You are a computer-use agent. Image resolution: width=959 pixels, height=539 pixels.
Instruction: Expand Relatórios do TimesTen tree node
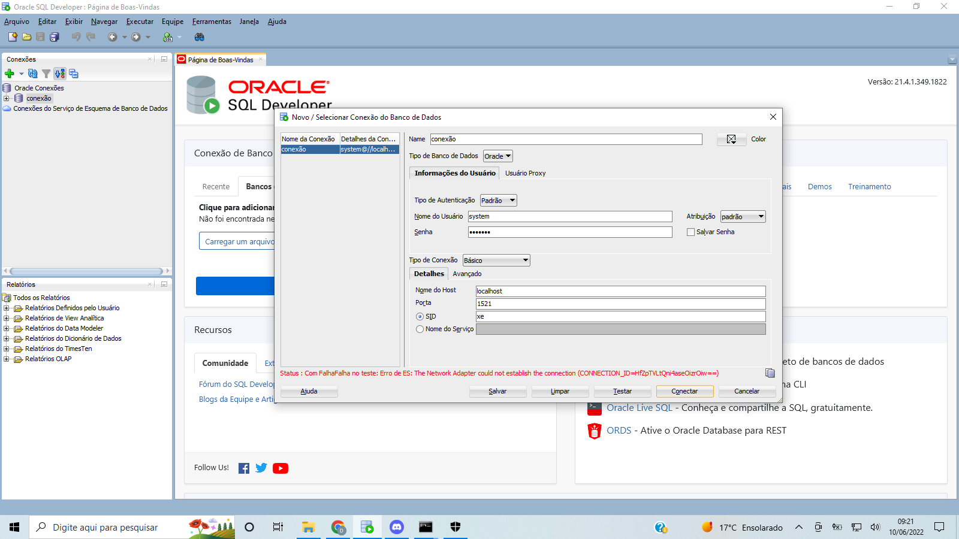click(x=7, y=349)
